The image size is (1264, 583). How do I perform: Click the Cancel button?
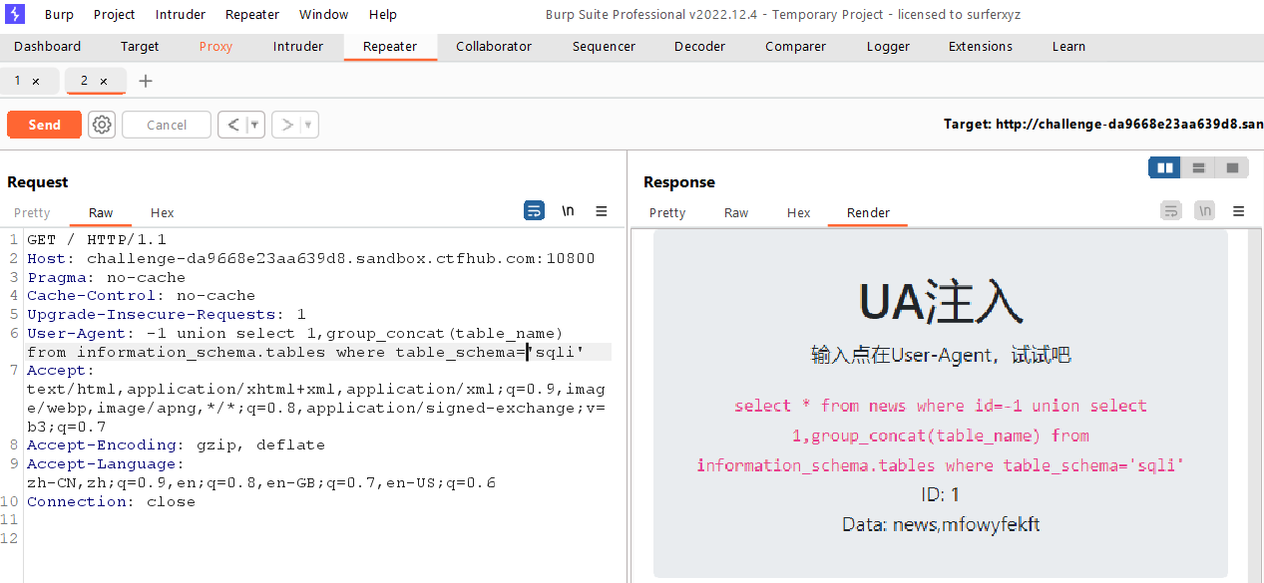[x=167, y=125]
